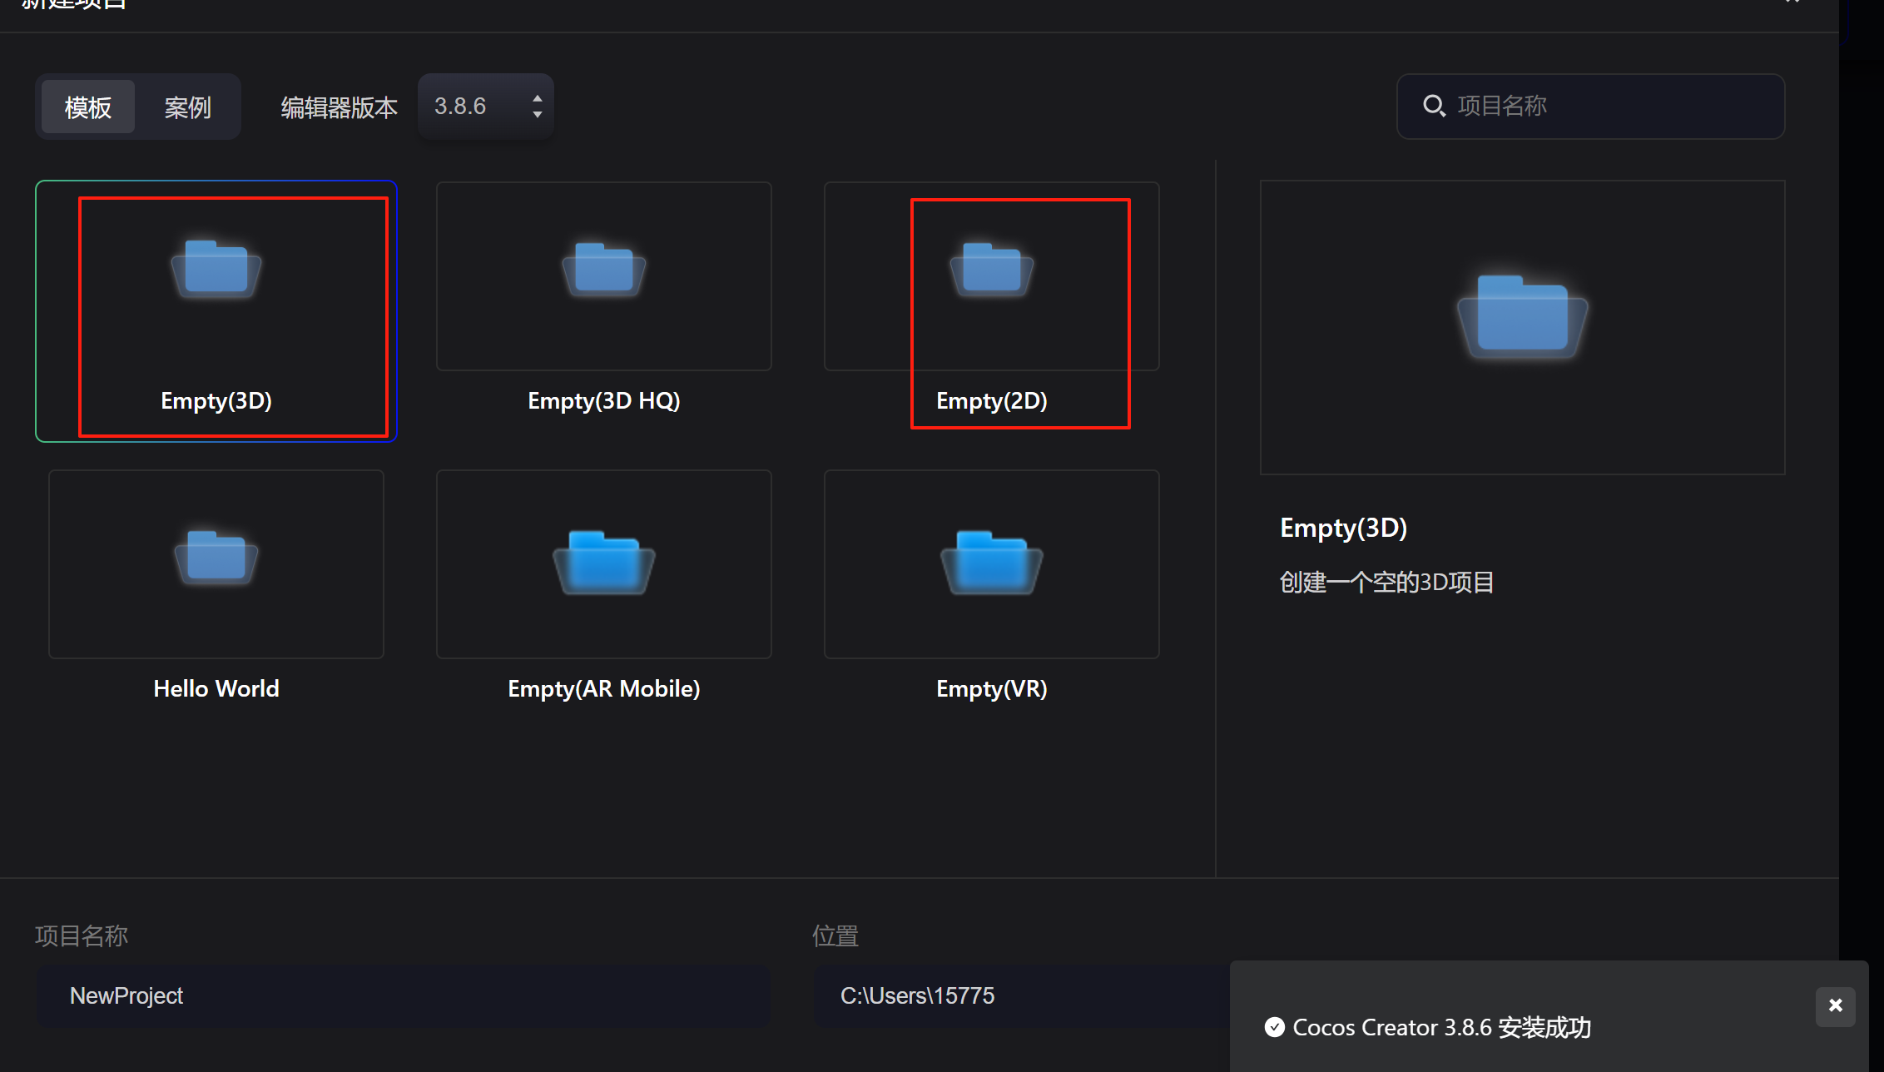Click the 项目名称 search field

point(1606,106)
